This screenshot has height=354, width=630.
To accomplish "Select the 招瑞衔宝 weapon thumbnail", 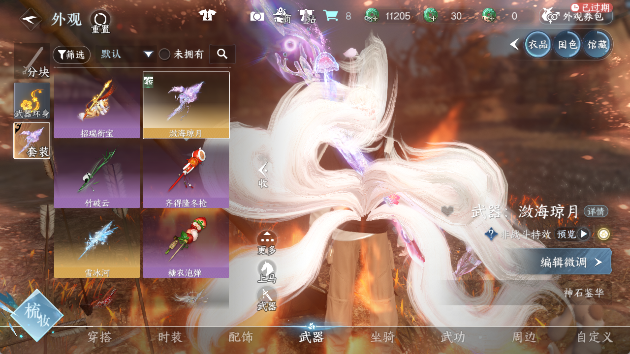I will (x=97, y=105).
